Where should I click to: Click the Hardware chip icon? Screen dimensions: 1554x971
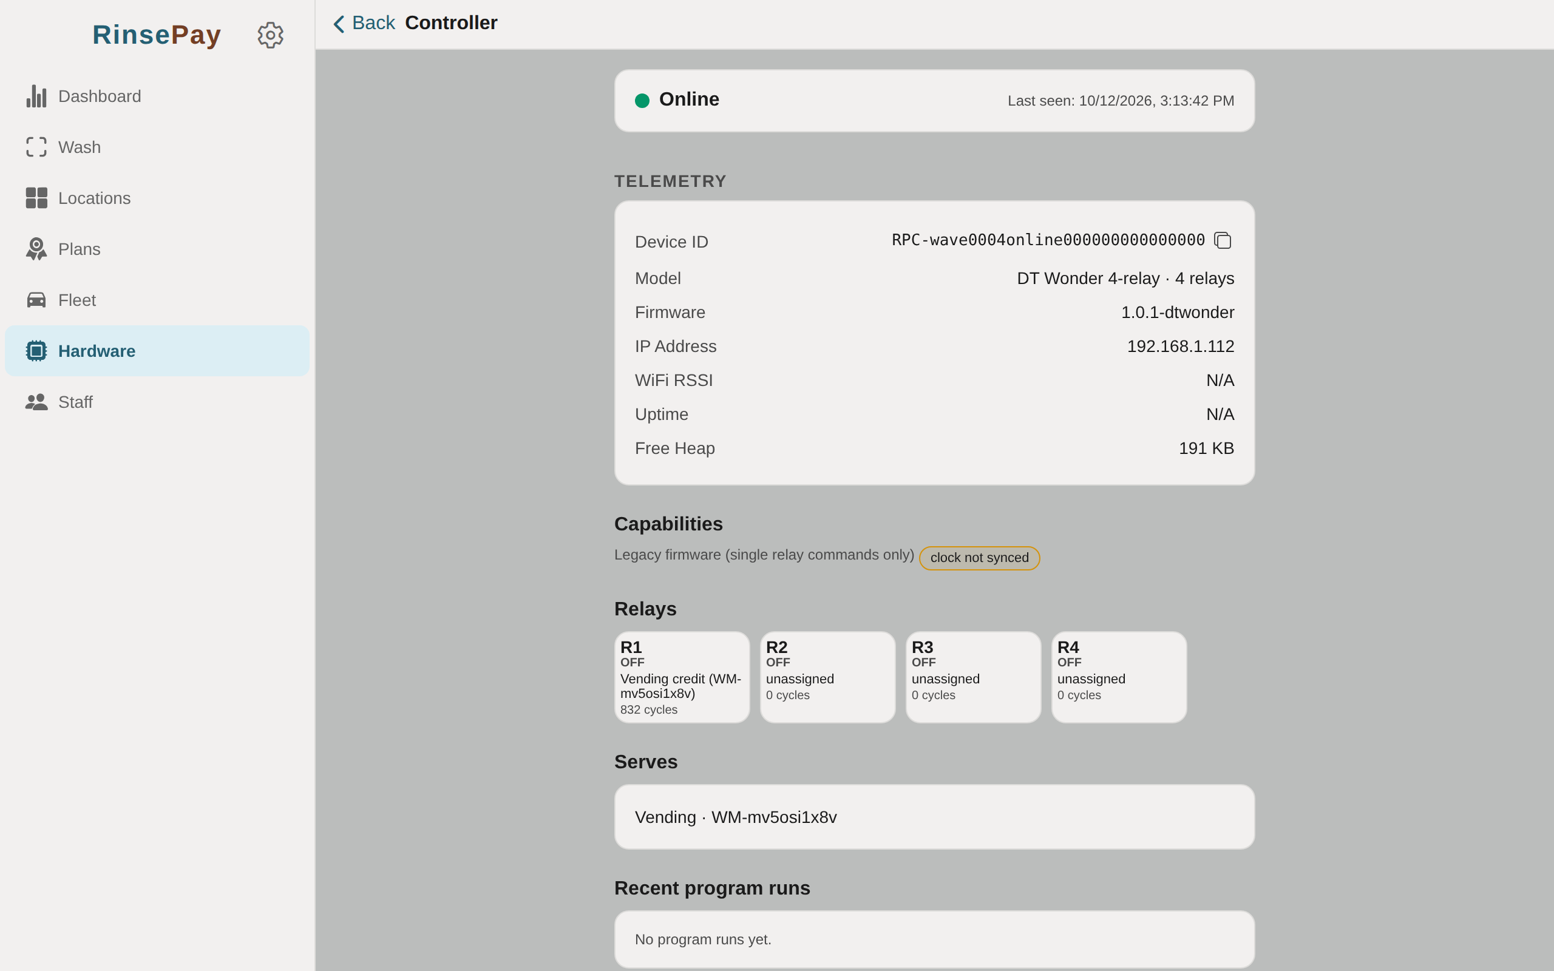click(36, 351)
